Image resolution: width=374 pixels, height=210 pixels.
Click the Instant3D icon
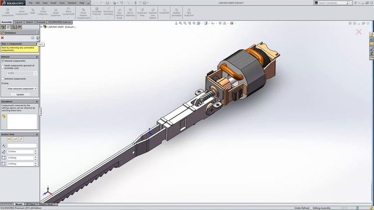(164, 12)
